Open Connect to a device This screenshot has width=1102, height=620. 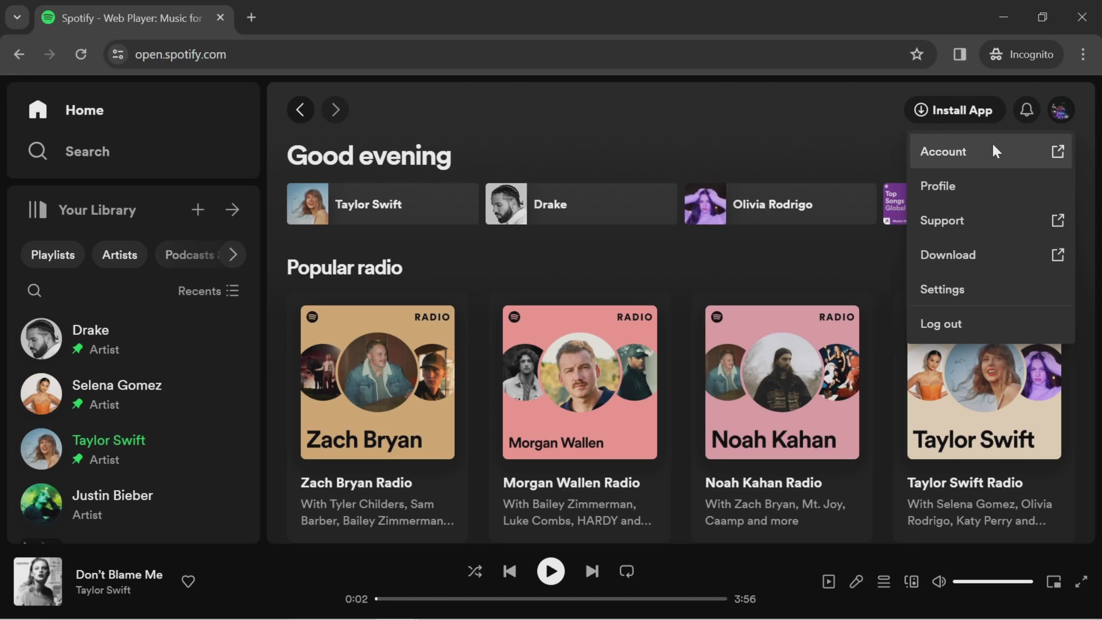pos(911,582)
